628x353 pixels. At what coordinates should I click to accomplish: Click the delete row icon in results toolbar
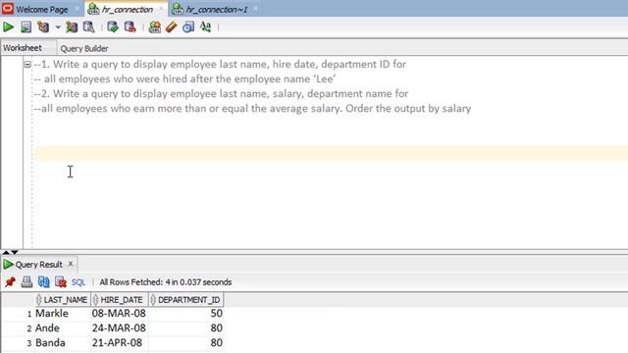(61, 282)
